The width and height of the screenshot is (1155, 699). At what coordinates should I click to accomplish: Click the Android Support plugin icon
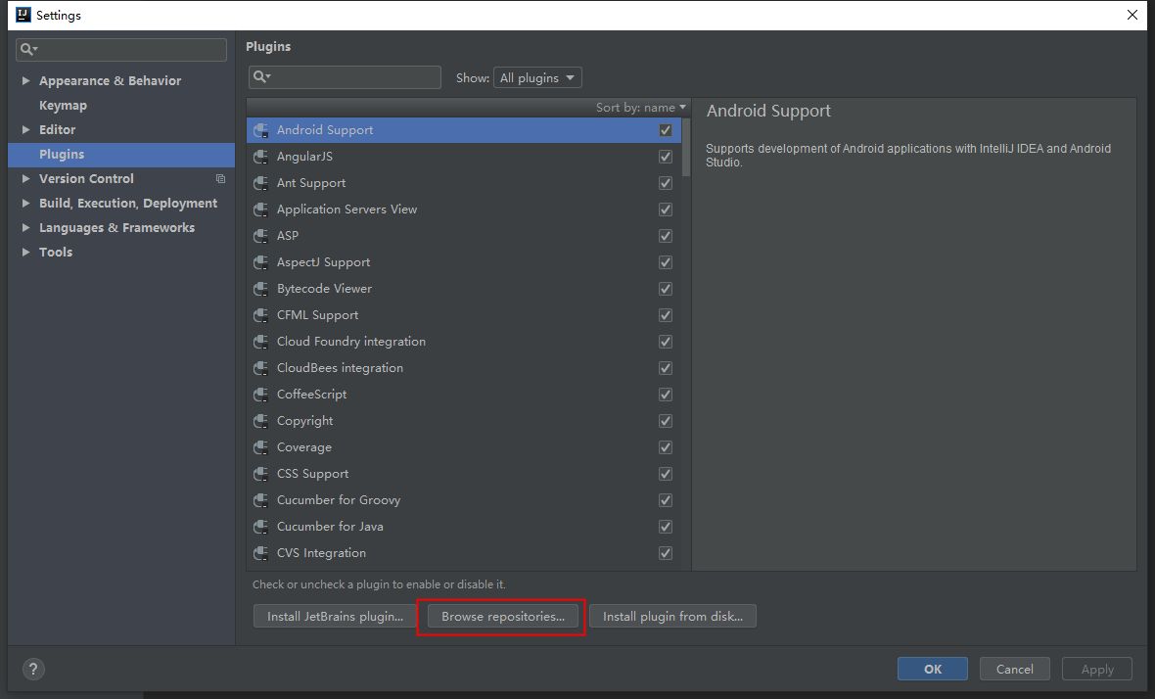pyautogui.click(x=260, y=130)
